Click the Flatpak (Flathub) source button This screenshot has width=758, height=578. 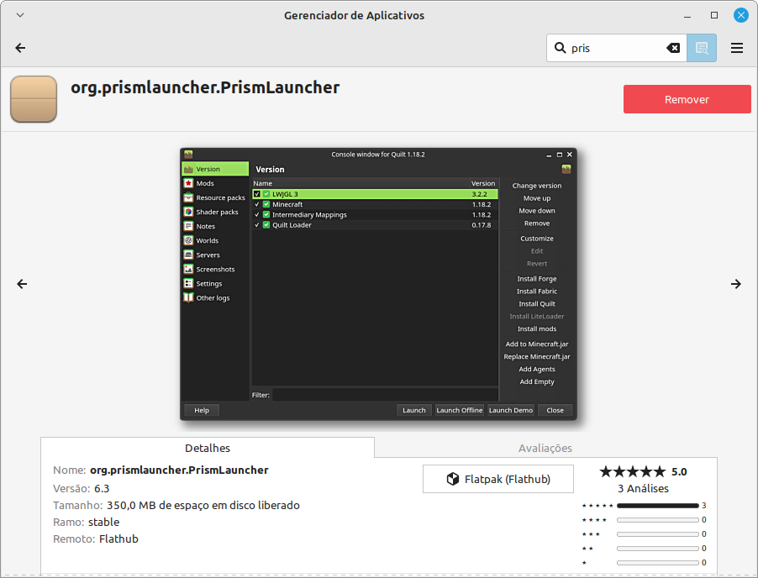[x=498, y=479]
